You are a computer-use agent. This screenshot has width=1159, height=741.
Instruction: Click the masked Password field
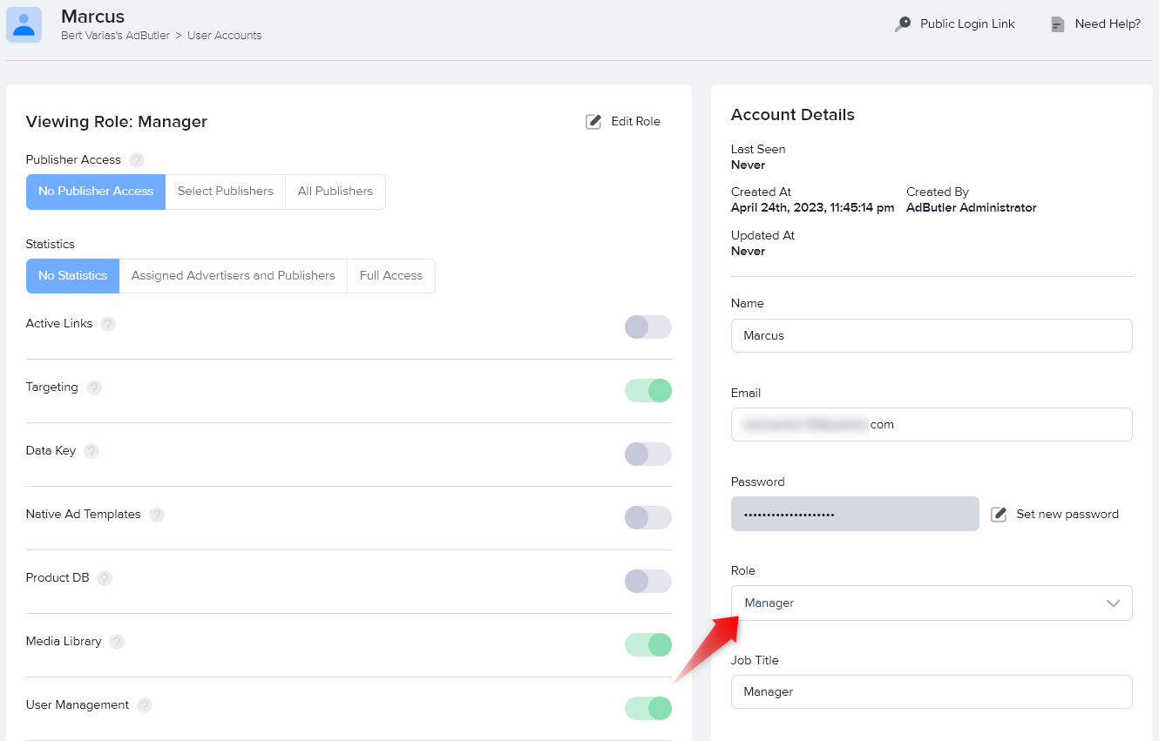(855, 514)
